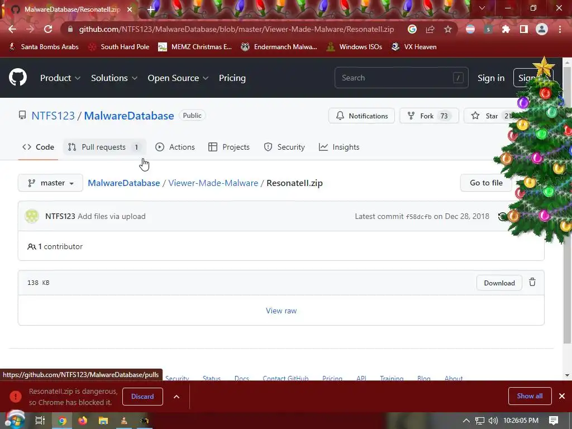Open Windows ISOs bookmark
This screenshot has height=429, width=572.
coord(354,47)
